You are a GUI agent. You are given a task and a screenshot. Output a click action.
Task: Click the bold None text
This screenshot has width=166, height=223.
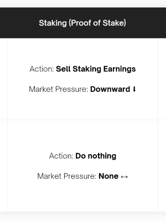click(108, 176)
